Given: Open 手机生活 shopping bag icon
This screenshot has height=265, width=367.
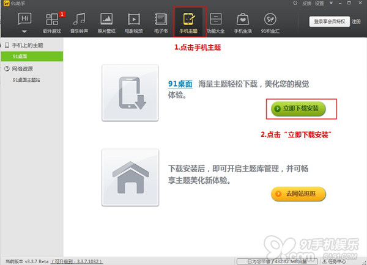Looking at the screenshot, I should coord(243,23).
